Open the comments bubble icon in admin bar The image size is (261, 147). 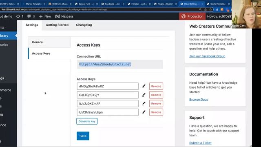29,16
